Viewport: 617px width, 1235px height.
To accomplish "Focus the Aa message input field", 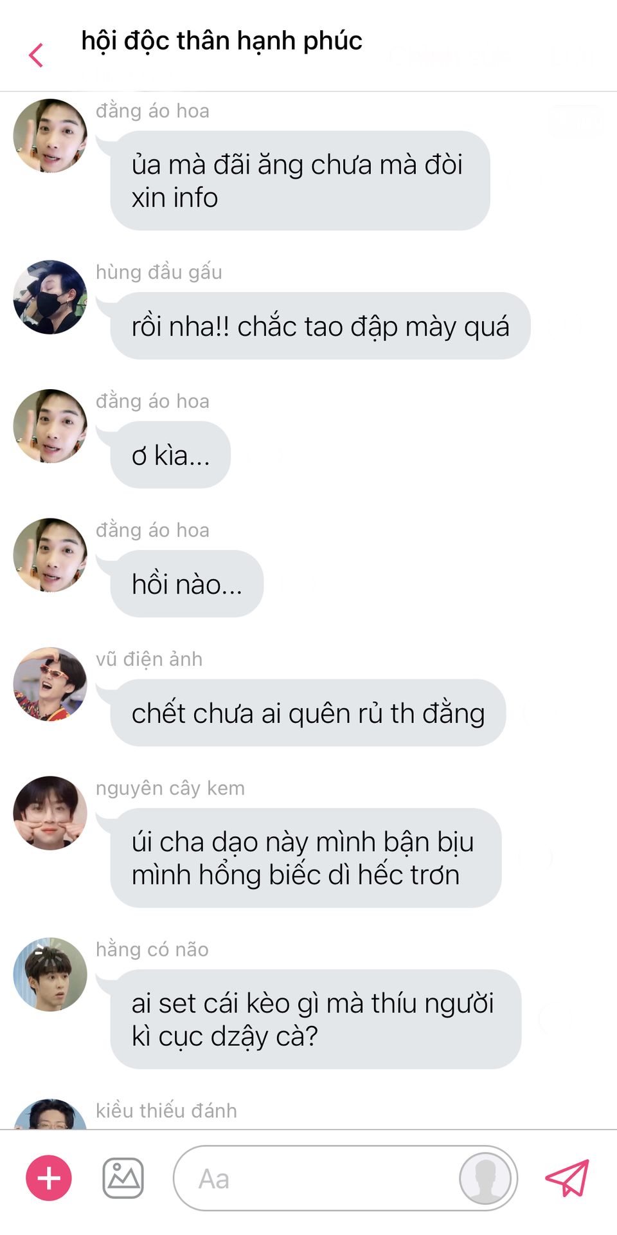I will click(345, 1178).
